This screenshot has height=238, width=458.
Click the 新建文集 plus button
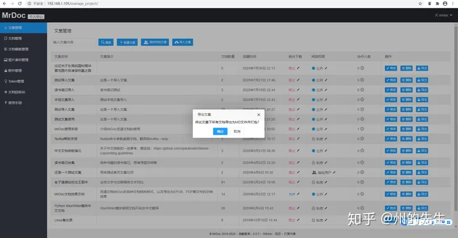point(127,43)
